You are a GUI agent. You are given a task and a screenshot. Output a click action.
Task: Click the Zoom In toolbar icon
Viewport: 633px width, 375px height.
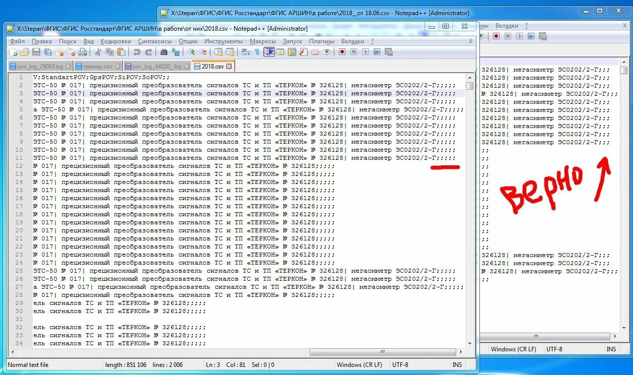pos(191,52)
